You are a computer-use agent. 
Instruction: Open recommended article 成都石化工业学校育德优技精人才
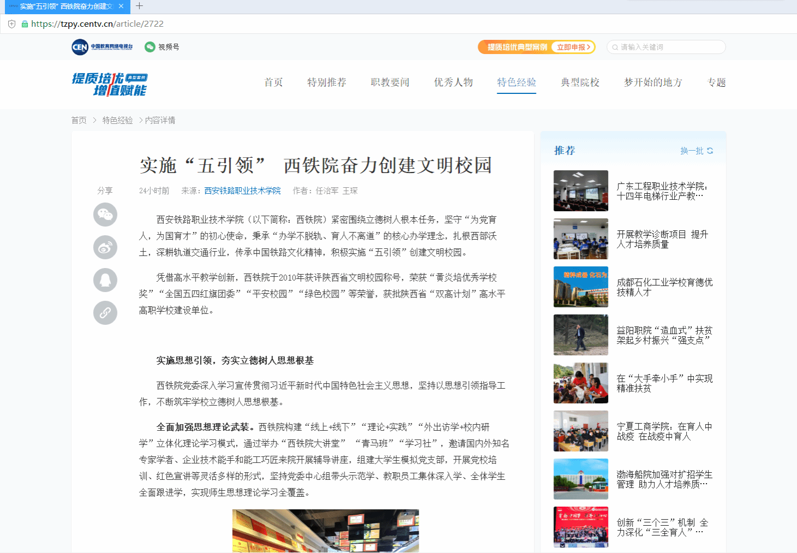(x=664, y=287)
